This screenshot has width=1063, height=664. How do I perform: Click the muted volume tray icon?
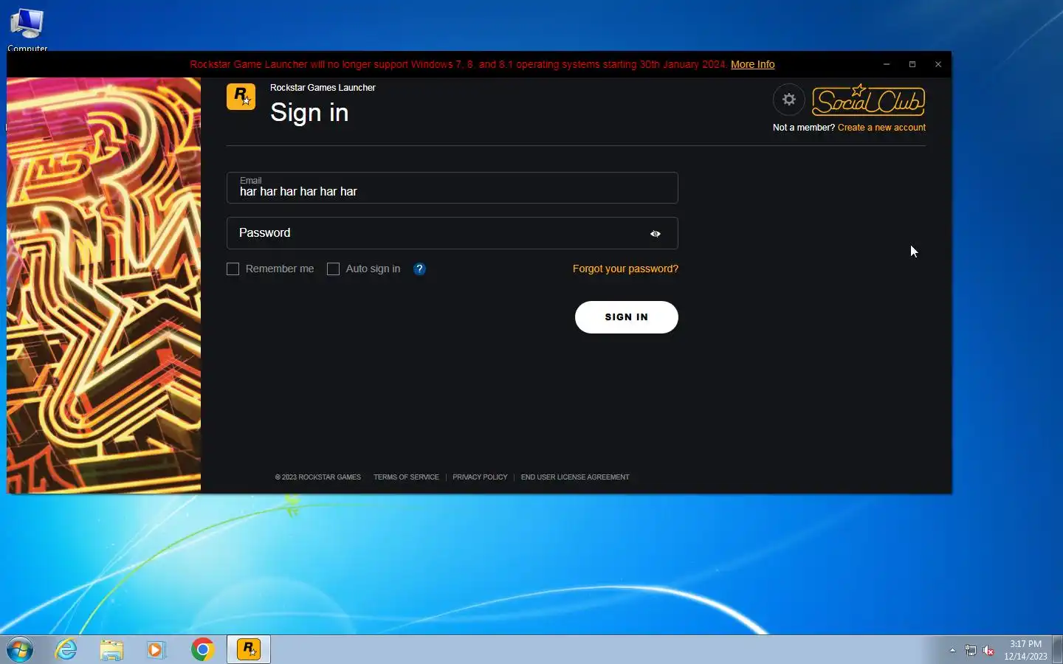(x=988, y=651)
